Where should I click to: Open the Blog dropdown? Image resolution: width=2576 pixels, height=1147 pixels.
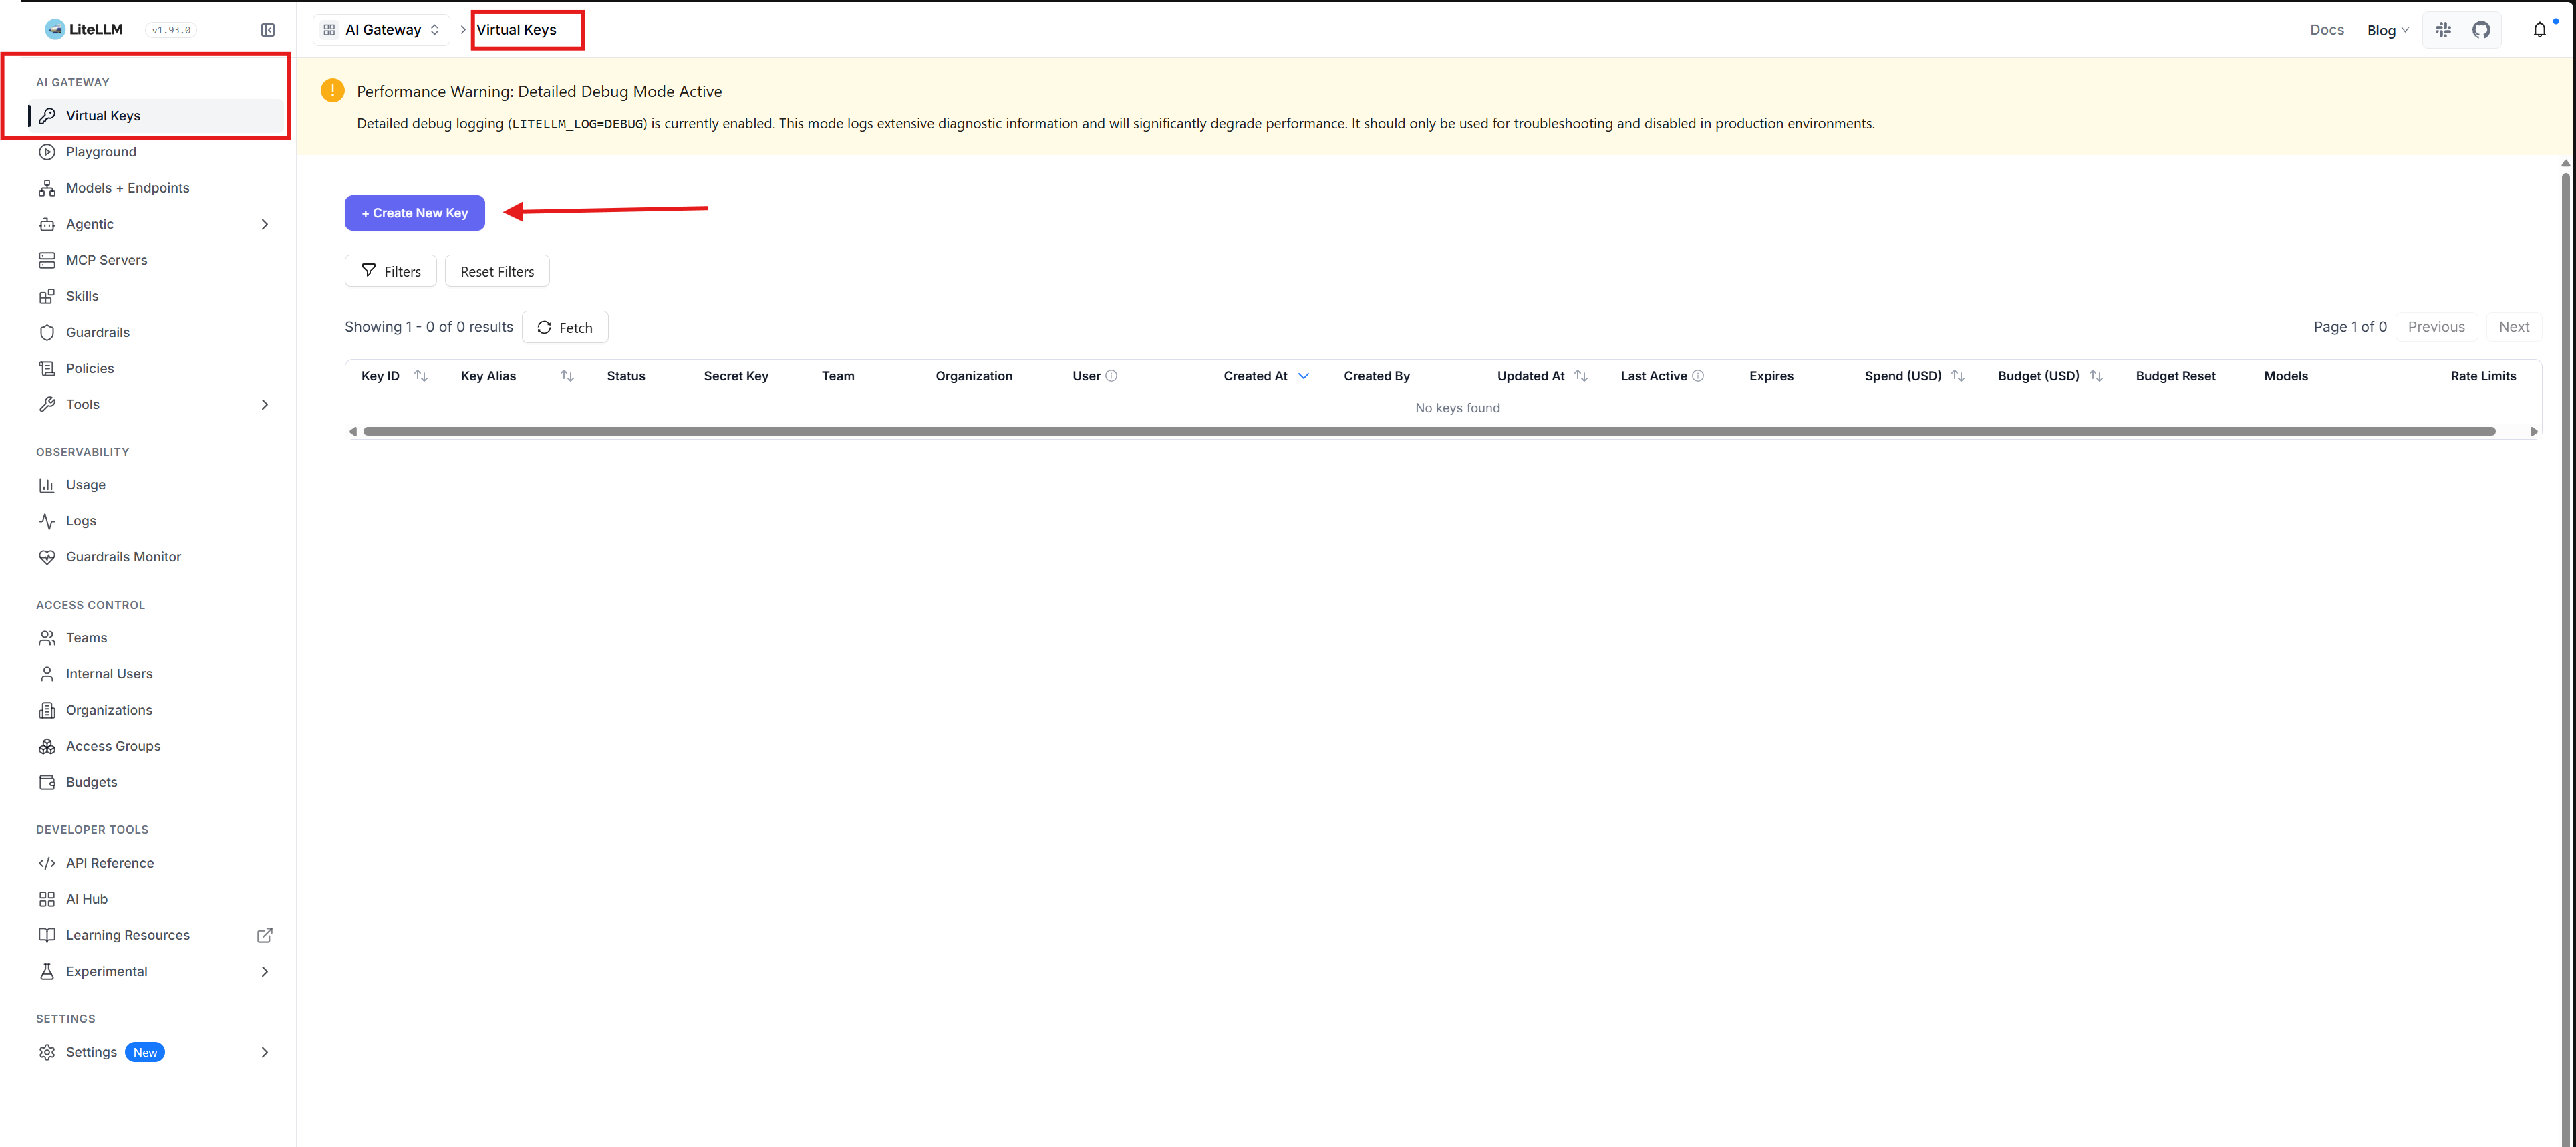coord(2388,30)
